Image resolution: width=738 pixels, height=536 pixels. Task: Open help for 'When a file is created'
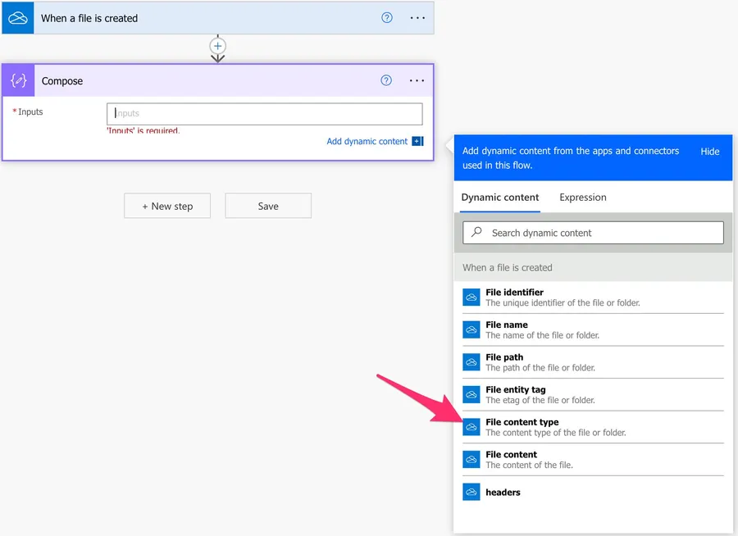click(387, 18)
